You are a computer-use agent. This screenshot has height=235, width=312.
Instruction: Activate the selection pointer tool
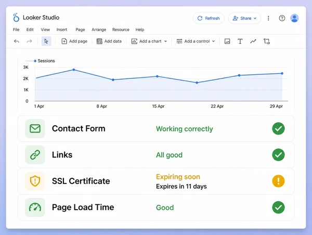coord(46,41)
